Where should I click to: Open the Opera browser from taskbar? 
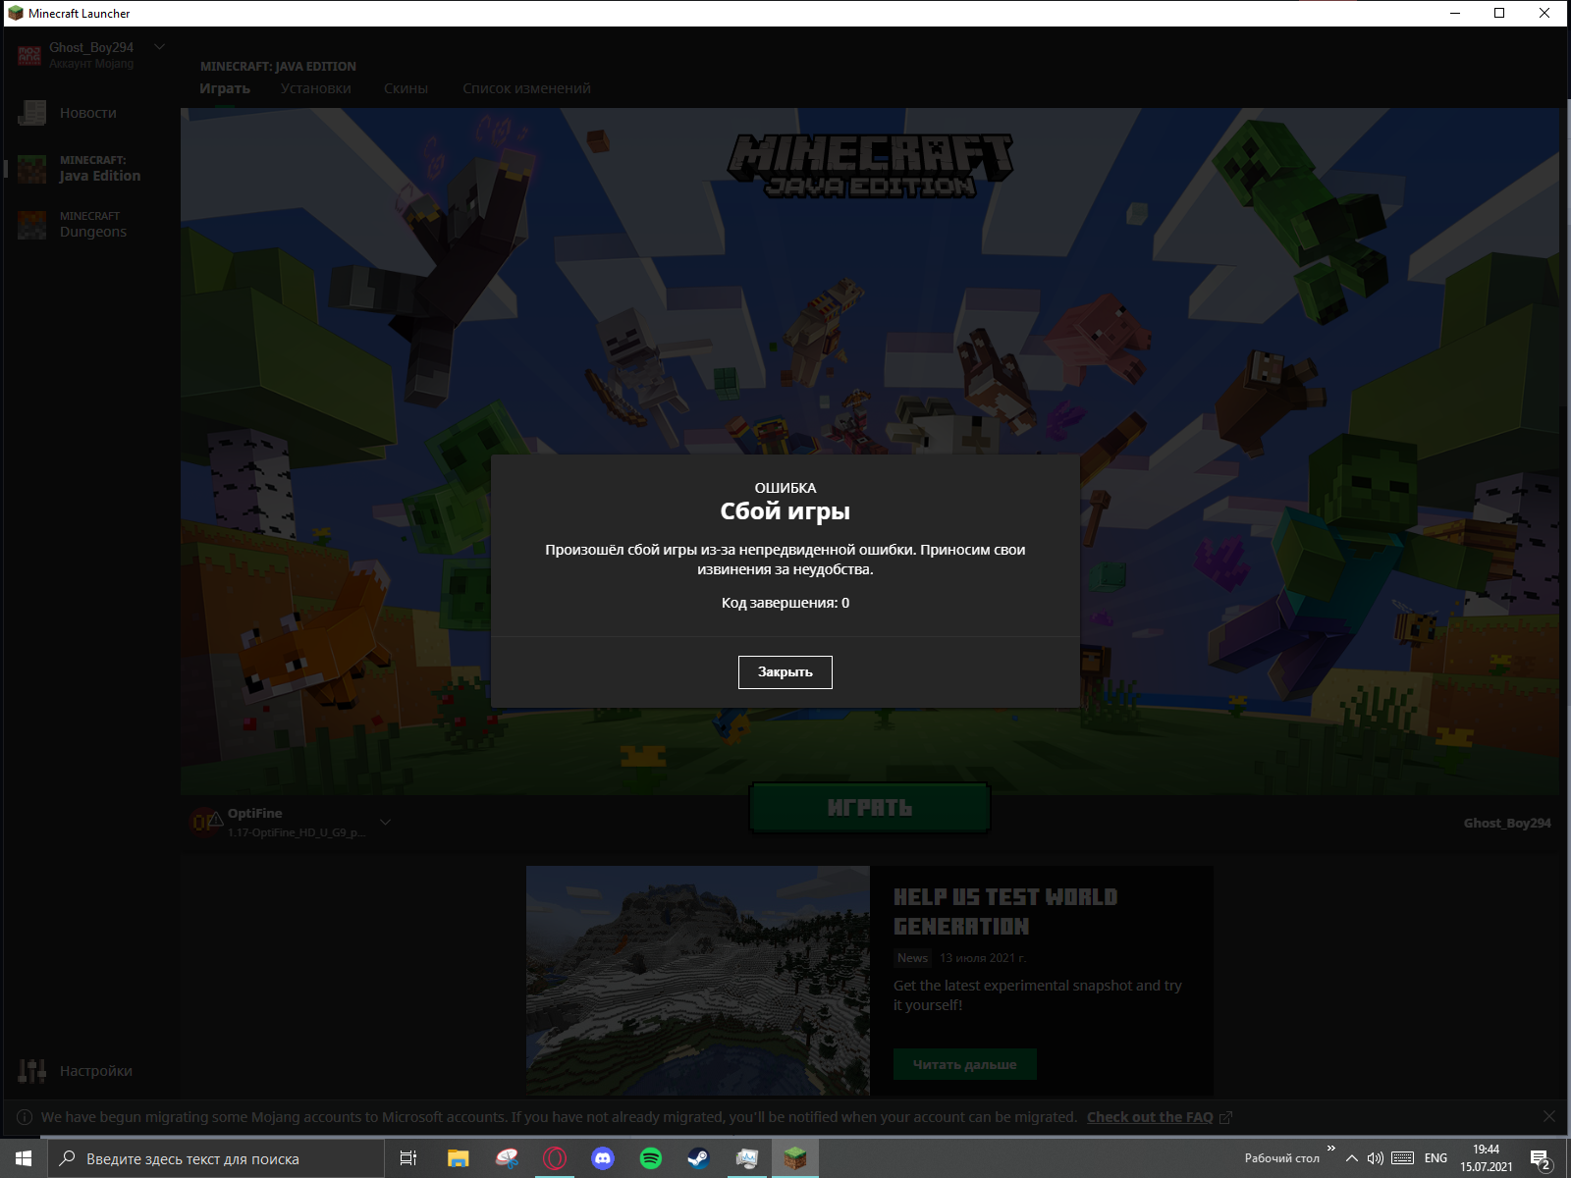(x=555, y=1158)
